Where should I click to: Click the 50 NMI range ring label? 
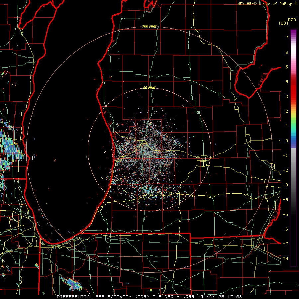point(149,88)
